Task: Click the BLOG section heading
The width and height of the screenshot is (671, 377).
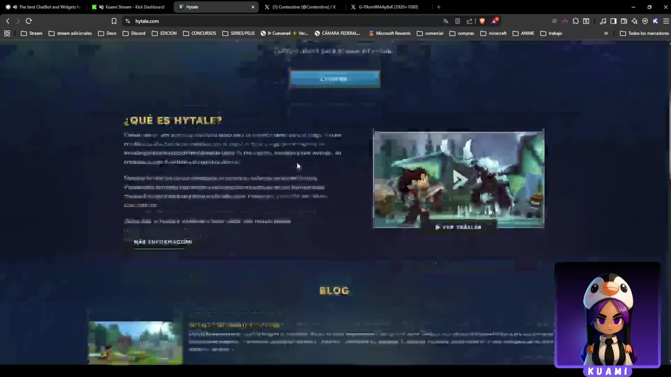Action: click(334, 291)
